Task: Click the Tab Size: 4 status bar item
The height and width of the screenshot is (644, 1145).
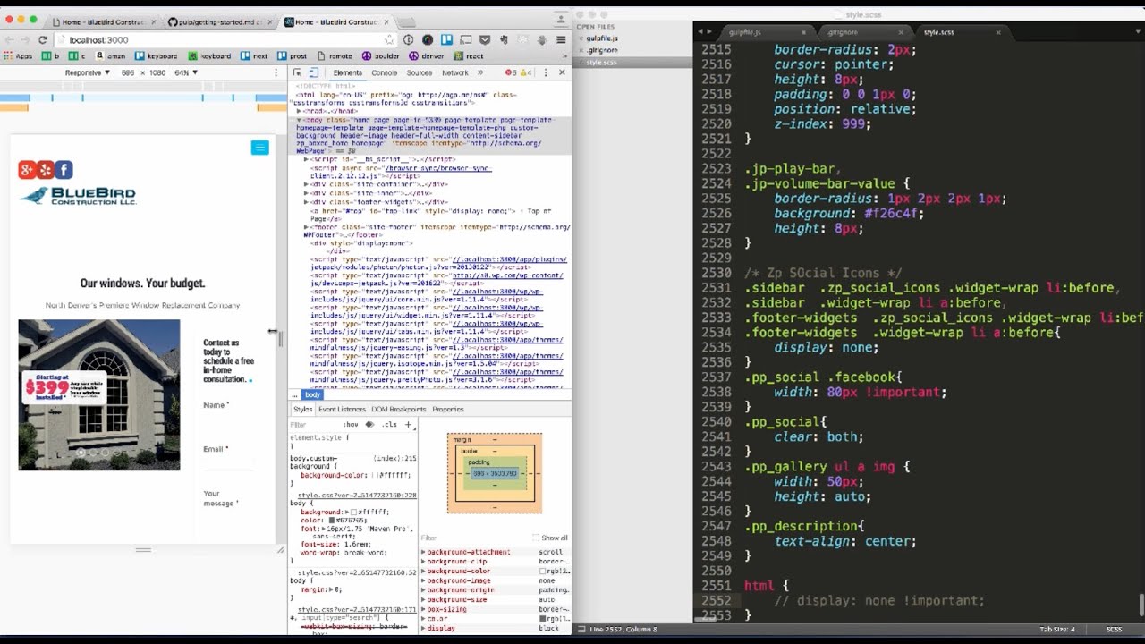Action: tap(1057, 630)
